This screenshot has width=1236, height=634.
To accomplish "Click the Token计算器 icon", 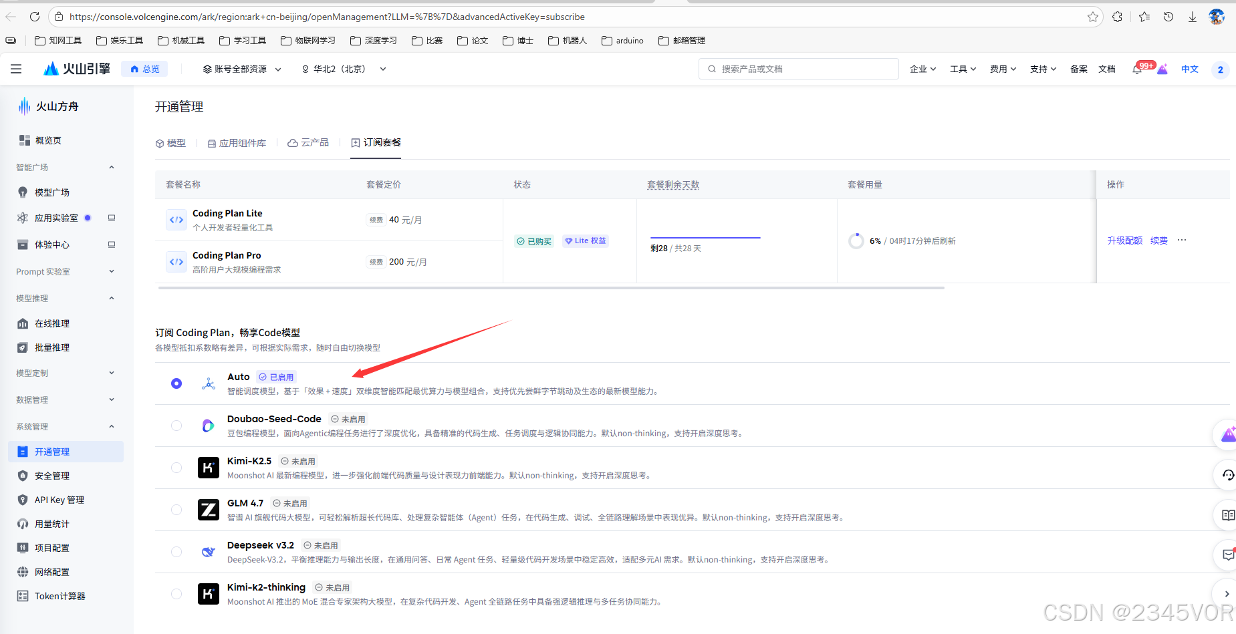I will pos(23,596).
